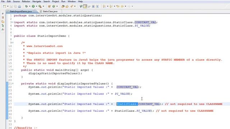Open the File menu
This screenshot has width=230, height=129.
pyautogui.click(x=3, y=1)
